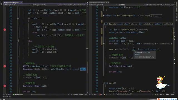This screenshot has width=178, height=100.
Task: Open left side vertical toolbox tab
Action: [x=1, y=3]
